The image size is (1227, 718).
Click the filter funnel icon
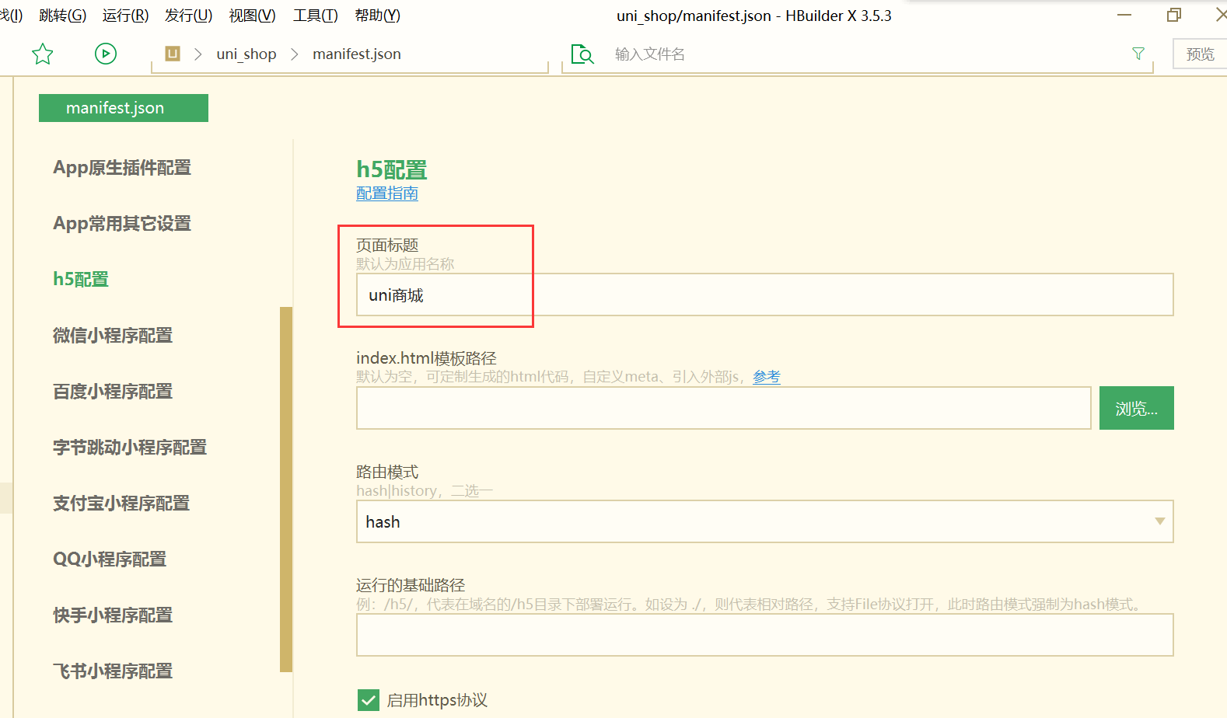click(1138, 54)
